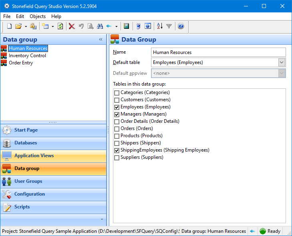
Task: Open the Default table dropdown
Action: click(x=282, y=62)
